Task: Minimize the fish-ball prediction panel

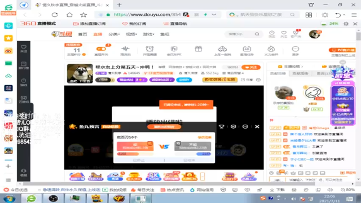Action: click(245, 126)
